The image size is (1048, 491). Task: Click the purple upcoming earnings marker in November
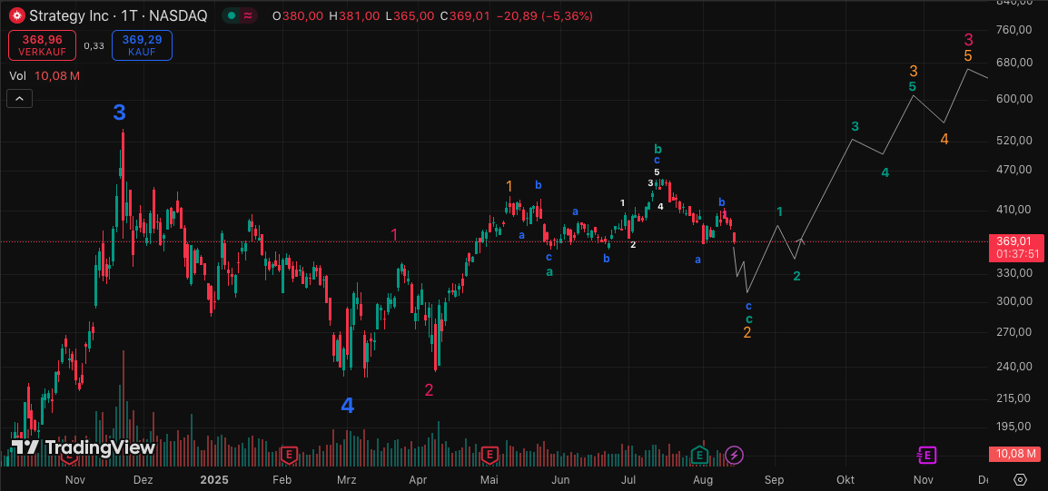[925, 454]
